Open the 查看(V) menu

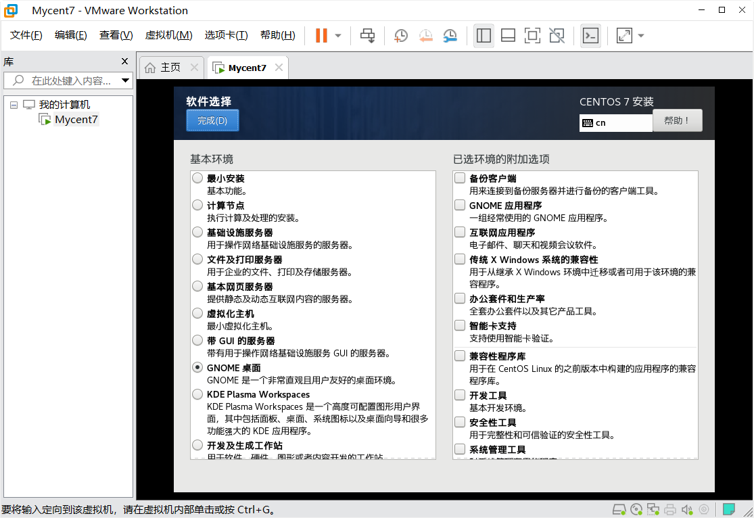116,35
